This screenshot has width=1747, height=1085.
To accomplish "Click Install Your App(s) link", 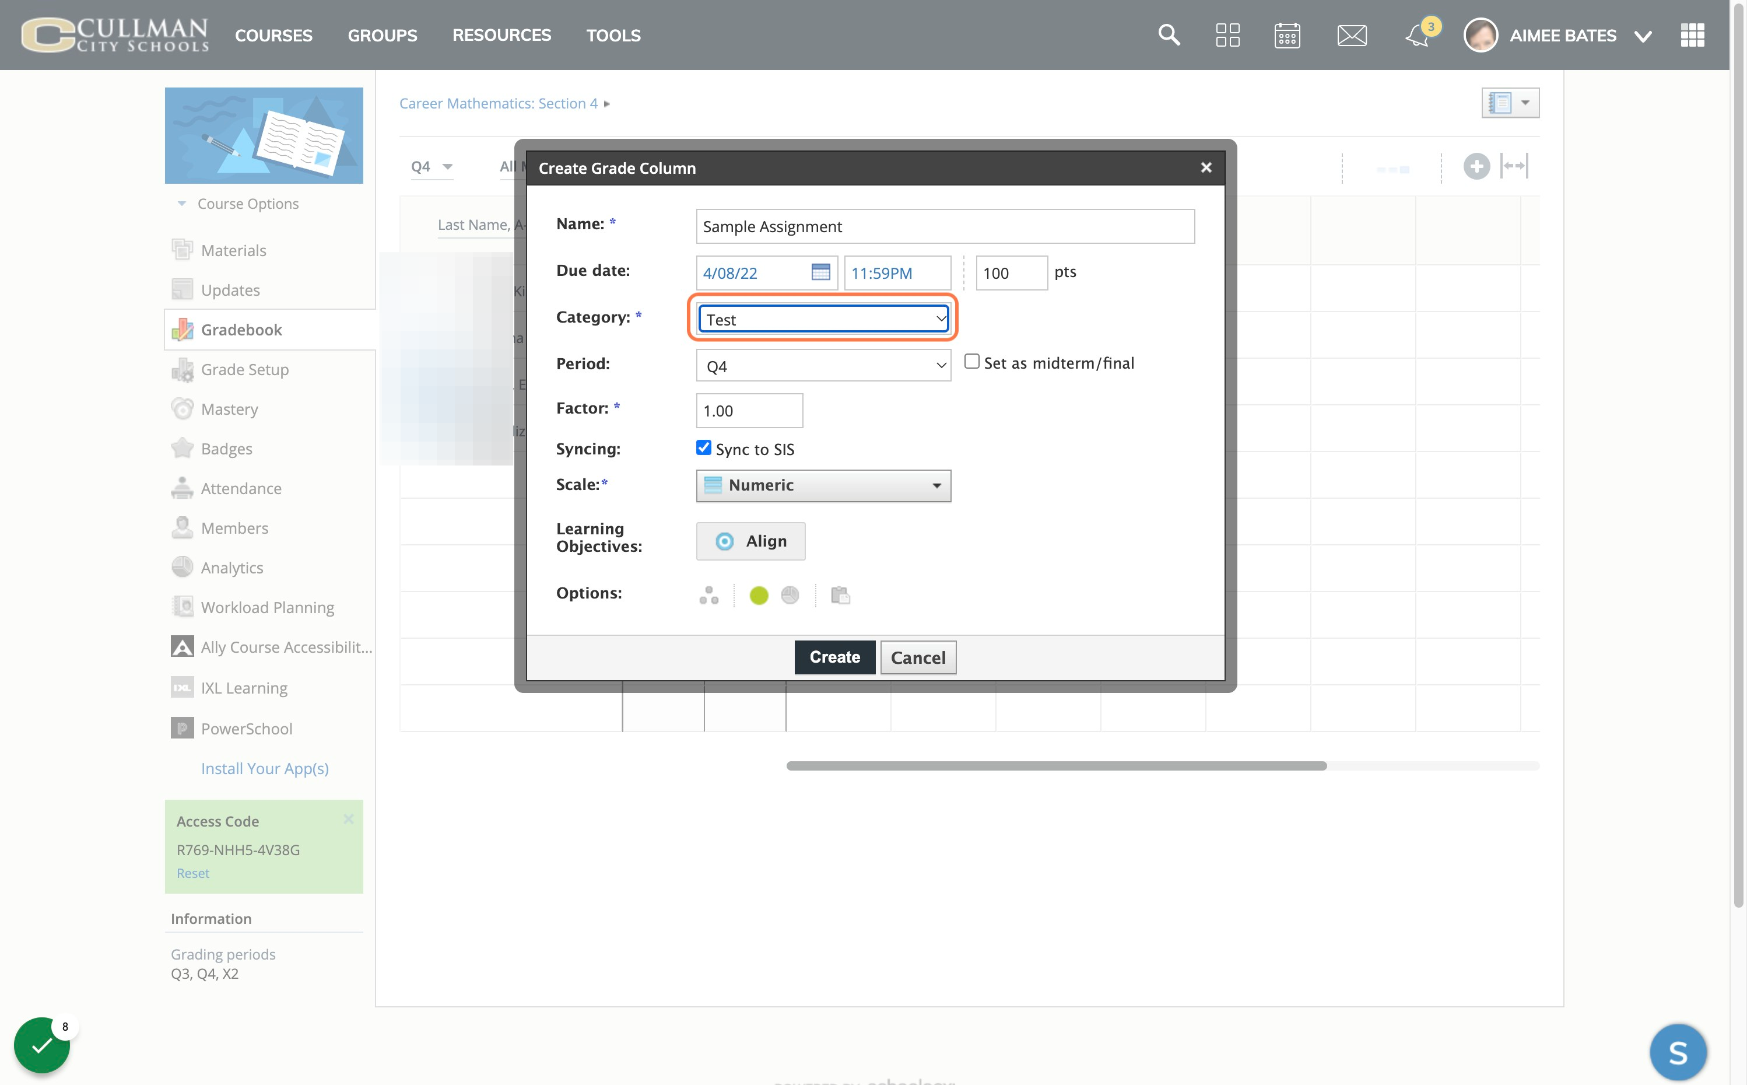I will 265,769.
